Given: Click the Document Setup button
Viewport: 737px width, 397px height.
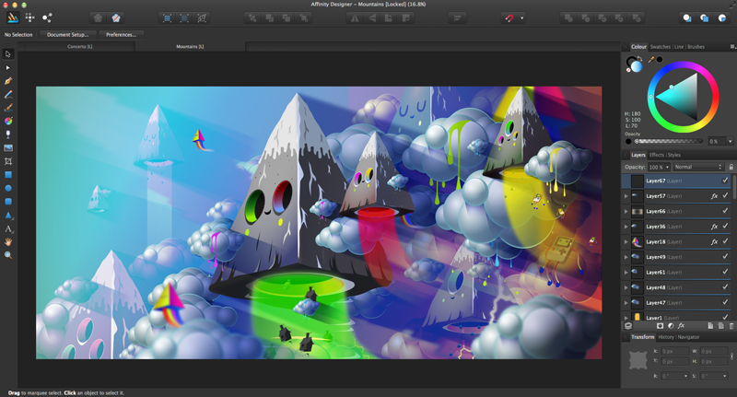Looking at the screenshot, I should [x=67, y=34].
